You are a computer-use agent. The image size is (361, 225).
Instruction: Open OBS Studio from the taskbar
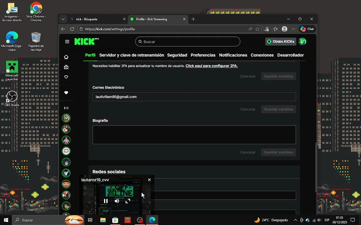coord(140,220)
